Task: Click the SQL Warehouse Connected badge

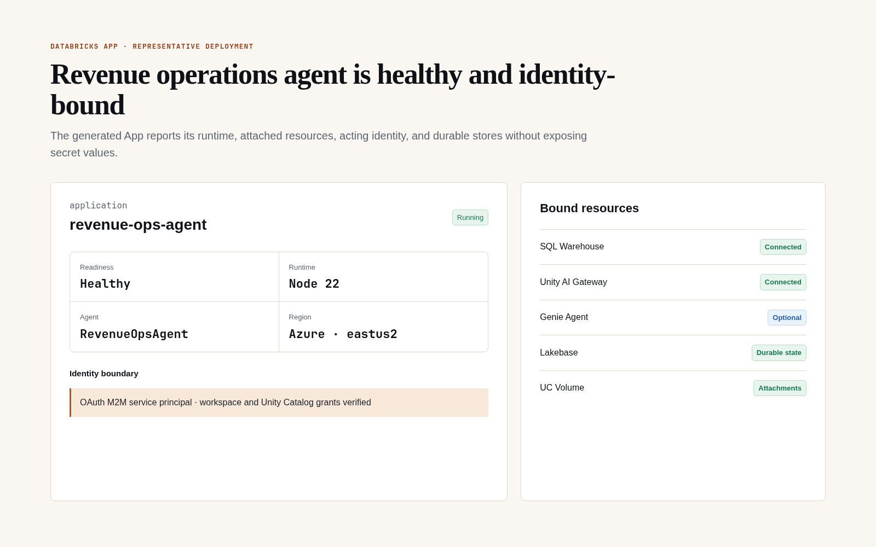Action: pyautogui.click(x=783, y=247)
